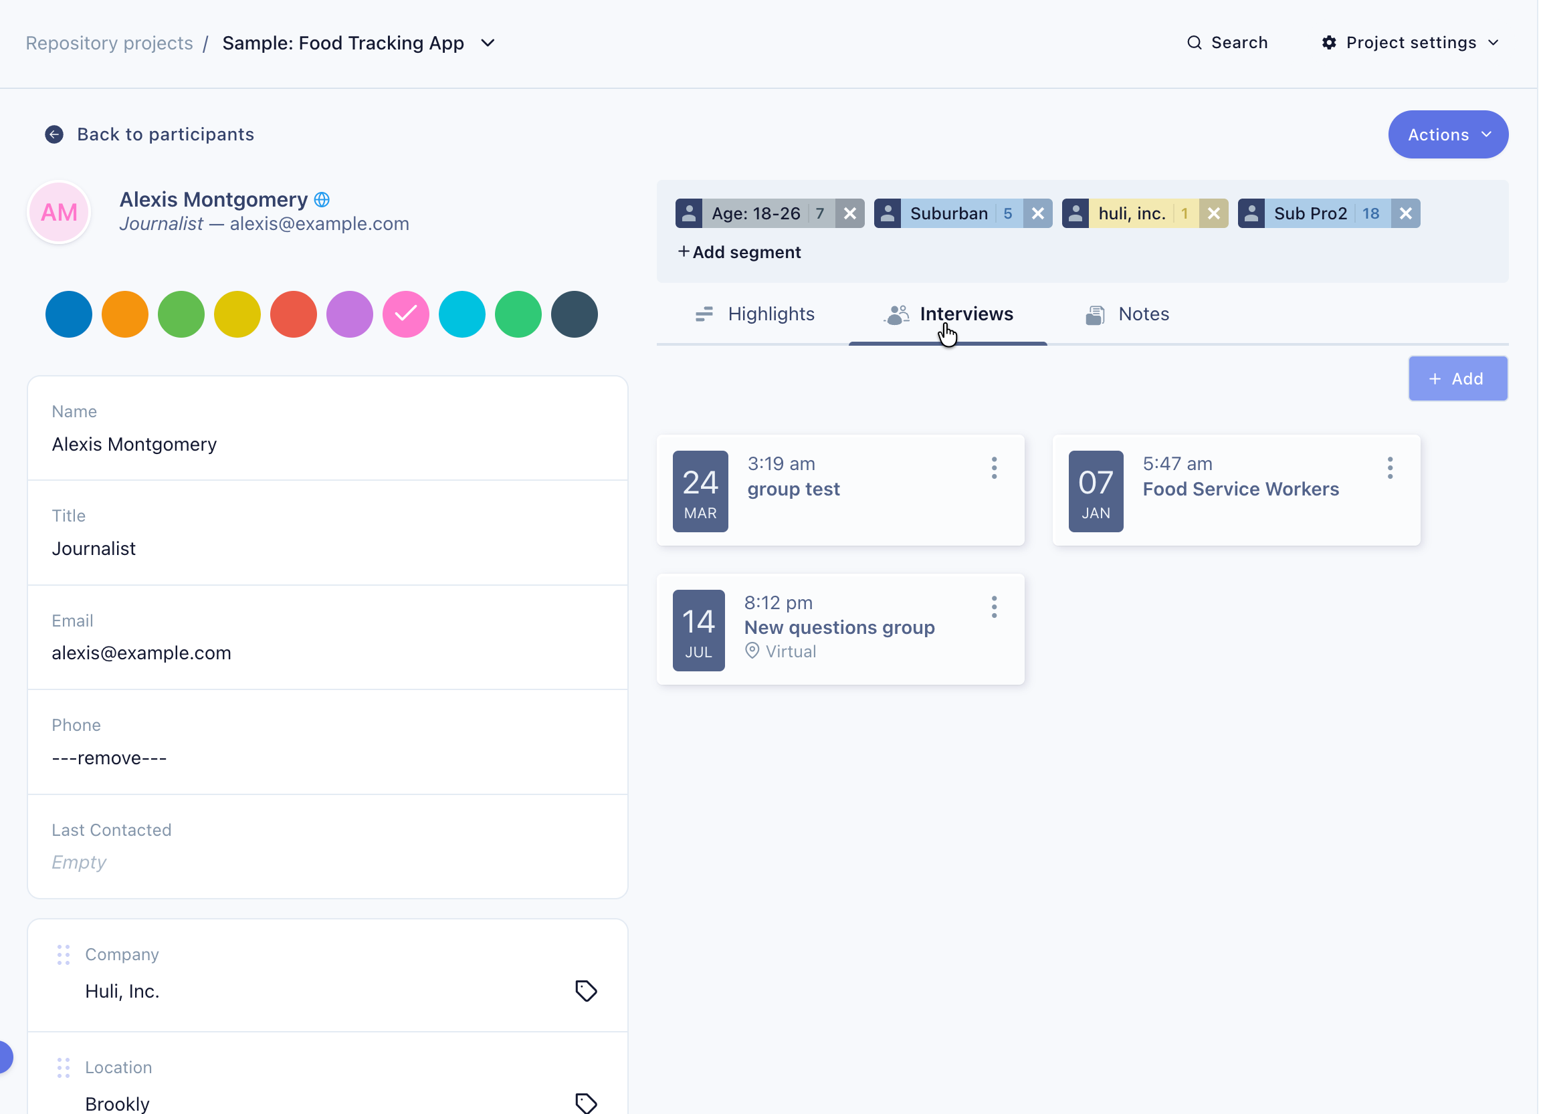Image resolution: width=1541 pixels, height=1114 pixels.
Task: Click the tag icon next to Huli, Inc.
Action: (x=586, y=991)
